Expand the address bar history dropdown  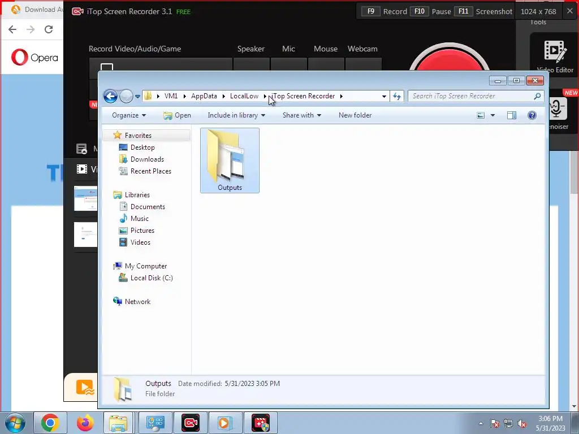click(x=384, y=96)
